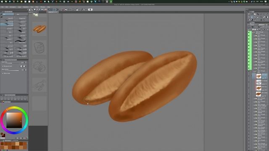This screenshot has height=151, width=269.
Task: Open the Filter menu
Action: (x=37, y=7)
